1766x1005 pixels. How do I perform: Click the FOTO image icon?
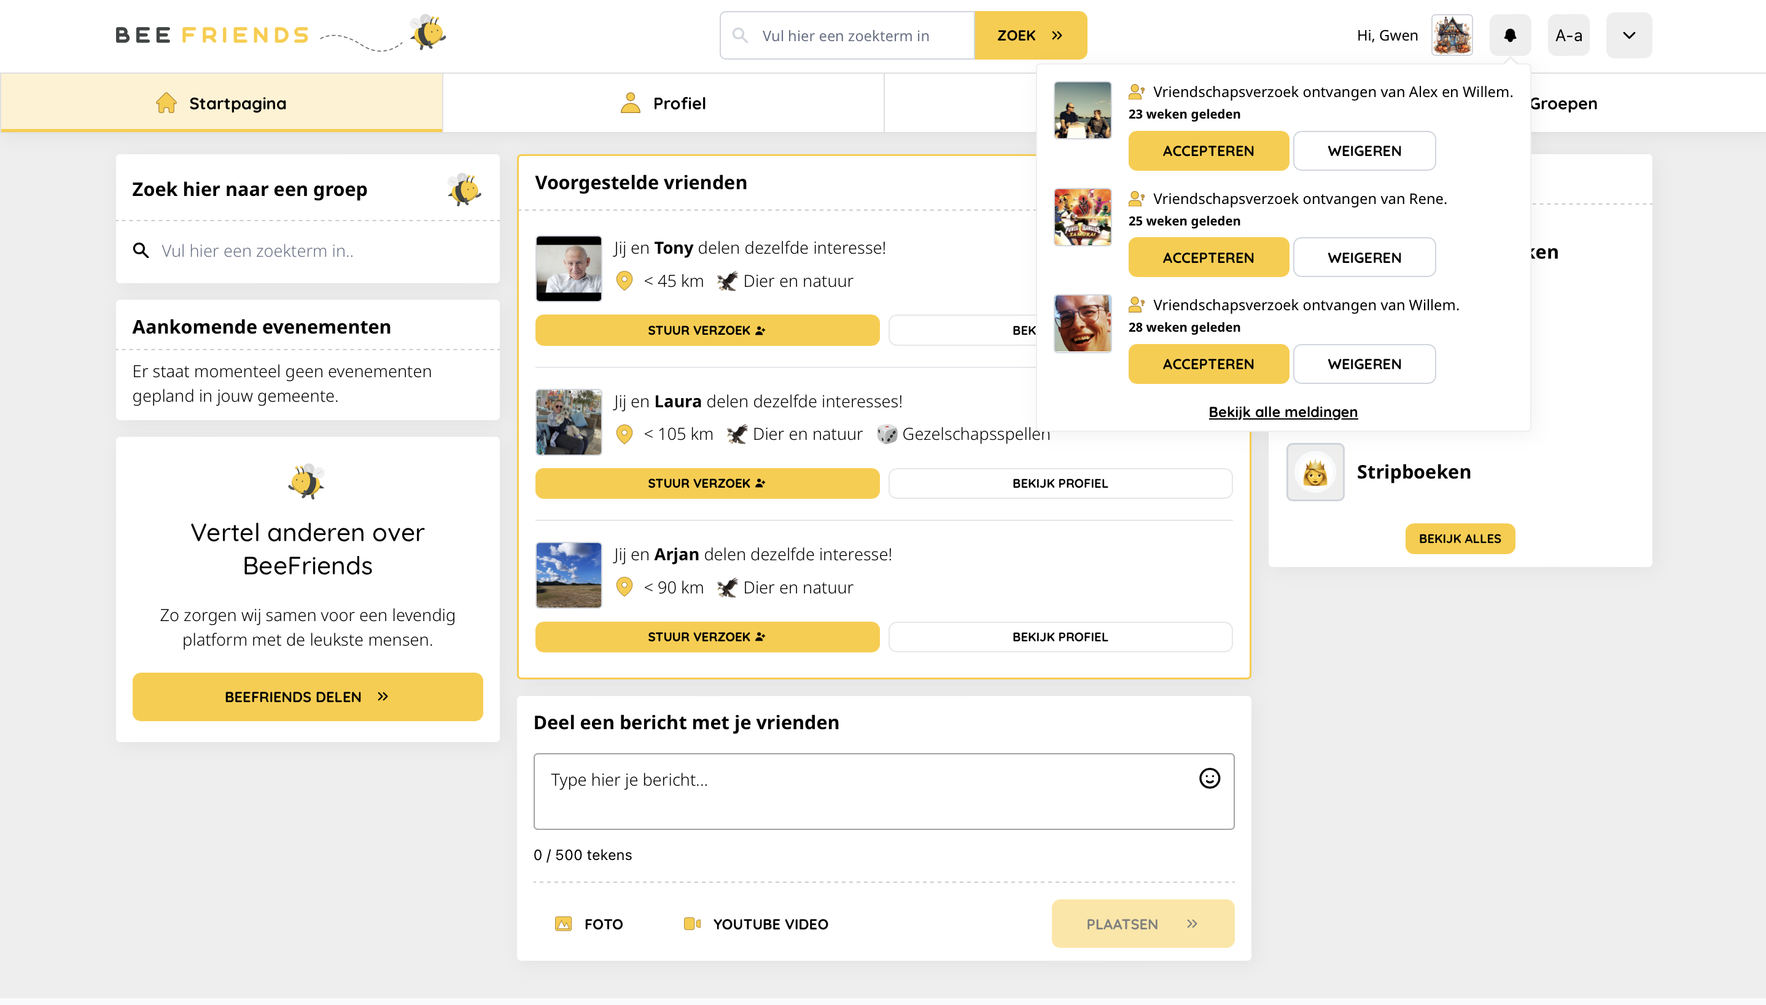tap(564, 923)
